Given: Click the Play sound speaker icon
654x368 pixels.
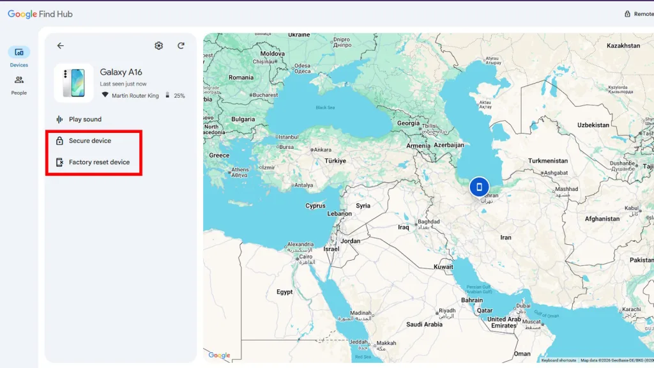Looking at the screenshot, I should [59, 119].
